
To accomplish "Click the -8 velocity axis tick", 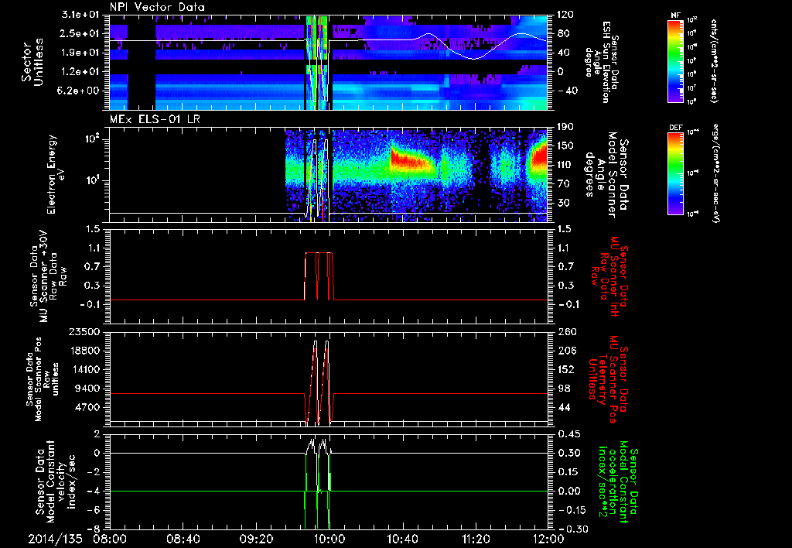I will (x=94, y=529).
